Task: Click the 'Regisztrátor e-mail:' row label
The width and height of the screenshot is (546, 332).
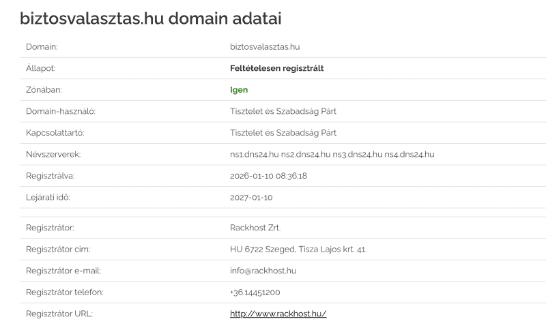Action: [63, 271]
